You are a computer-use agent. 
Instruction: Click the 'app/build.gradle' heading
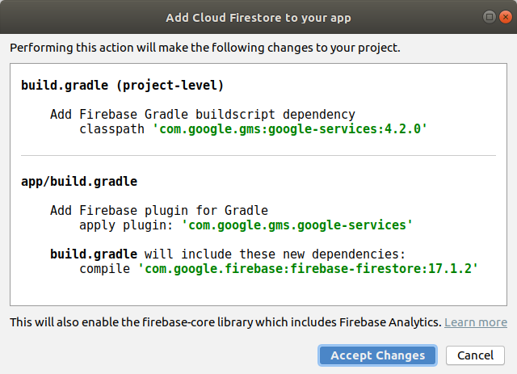pyautogui.click(x=79, y=181)
